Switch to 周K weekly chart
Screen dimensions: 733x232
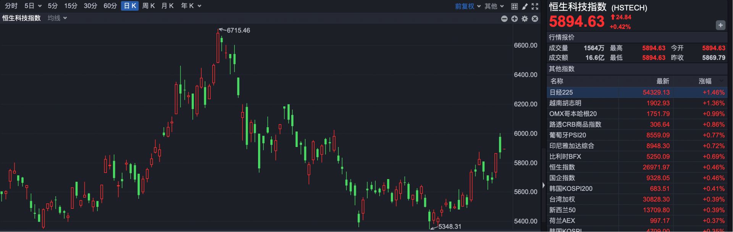tap(148, 6)
